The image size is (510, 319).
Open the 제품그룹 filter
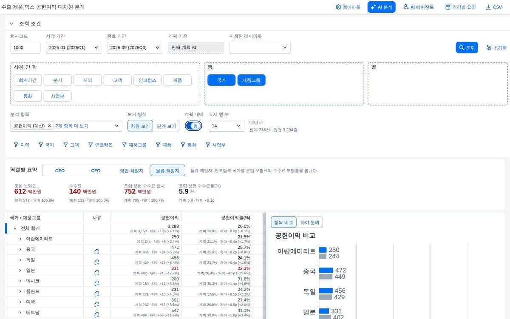(134, 145)
